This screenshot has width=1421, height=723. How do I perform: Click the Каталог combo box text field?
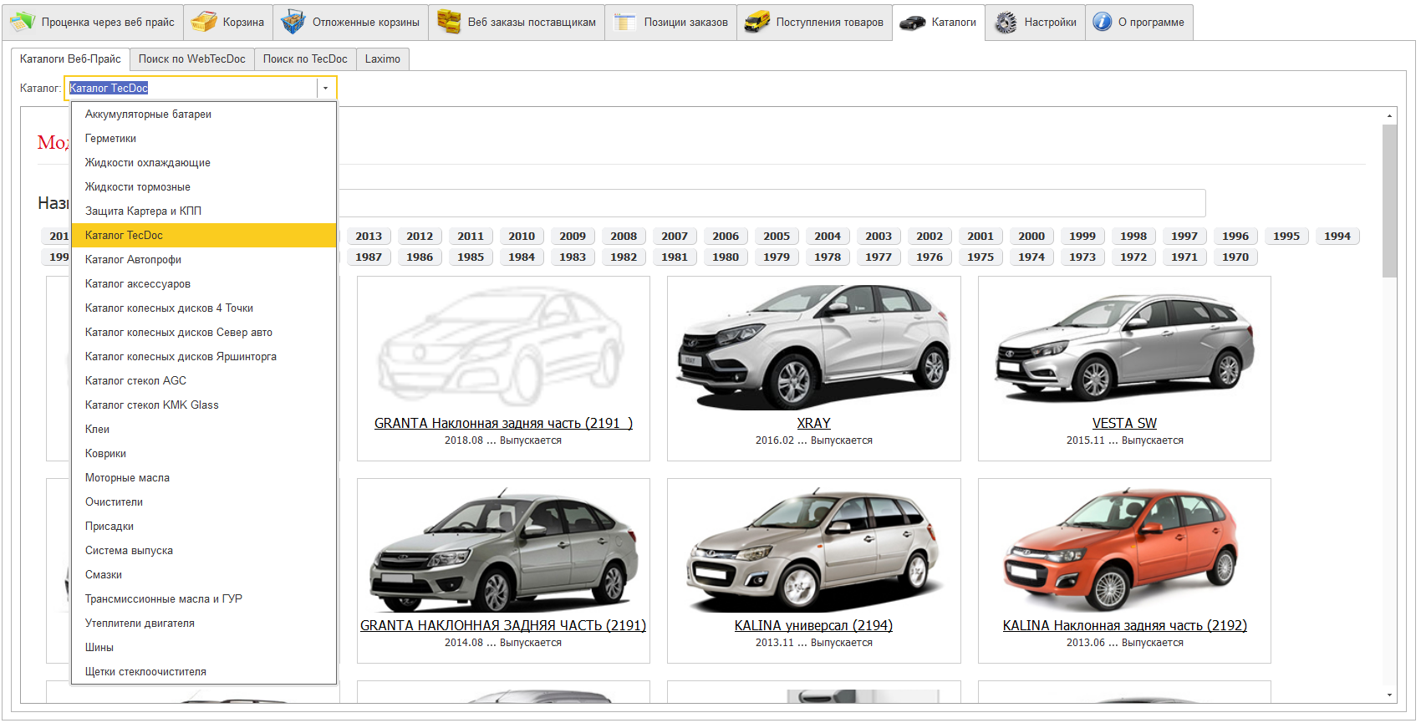[191, 88]
